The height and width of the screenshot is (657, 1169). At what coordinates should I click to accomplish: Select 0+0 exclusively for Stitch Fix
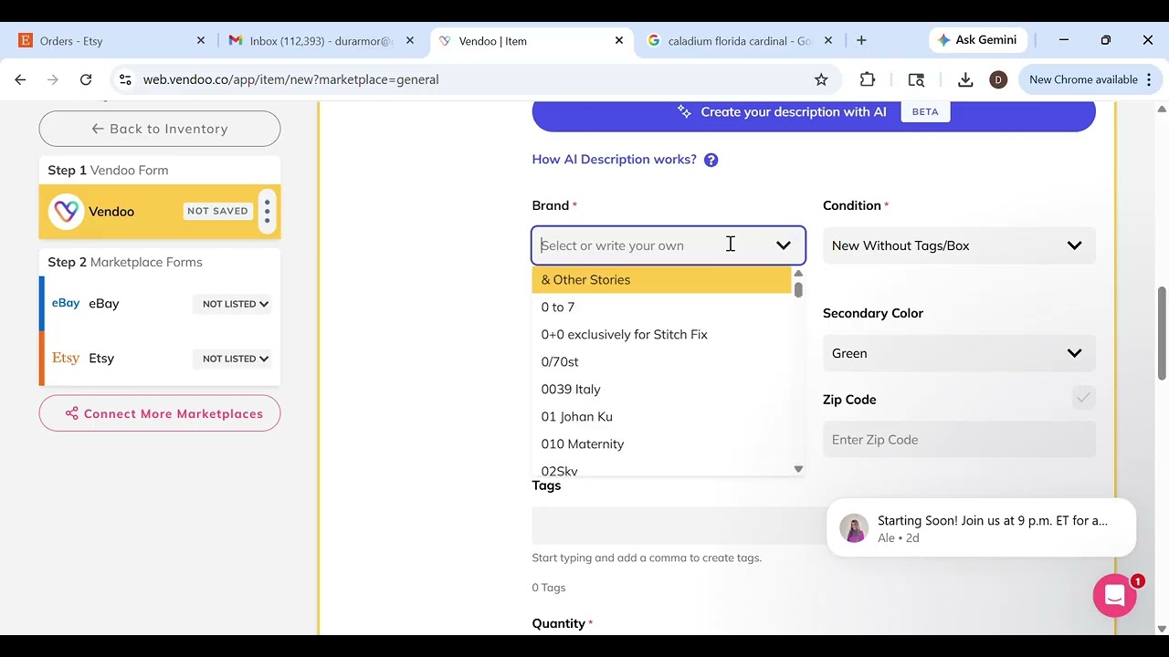[x=661, y=335]
